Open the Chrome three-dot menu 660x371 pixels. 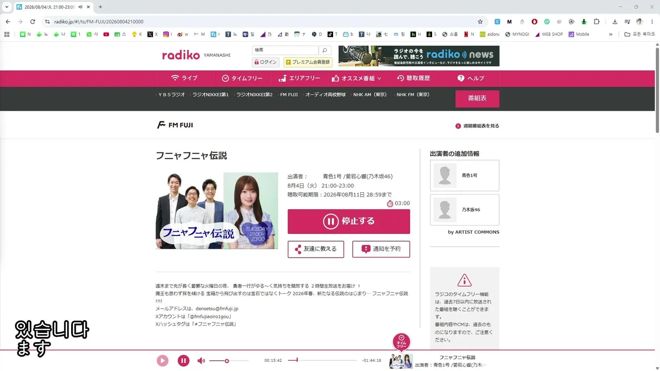(652, 22)
